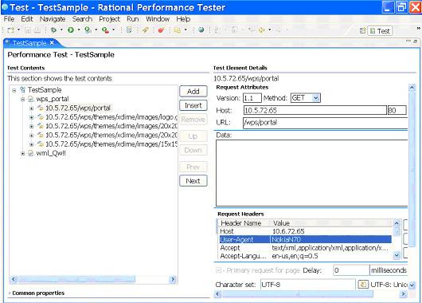Open the Edit menu

point(27,19)
